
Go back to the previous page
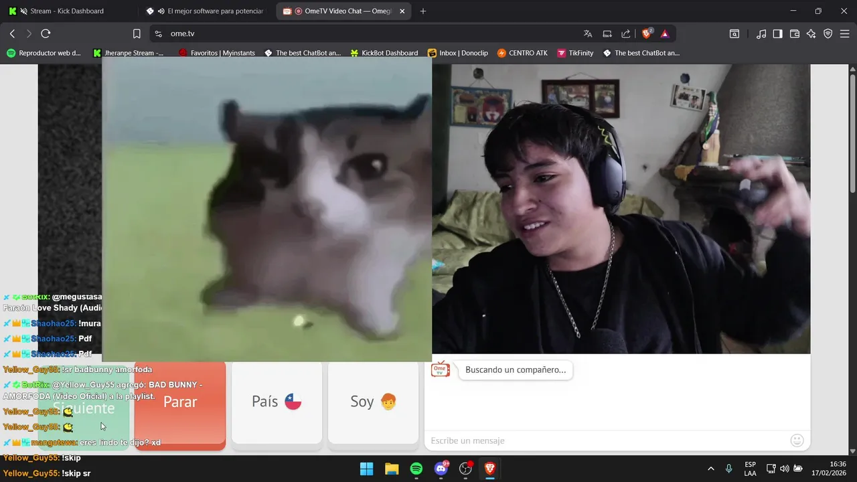tap(12, 33)
